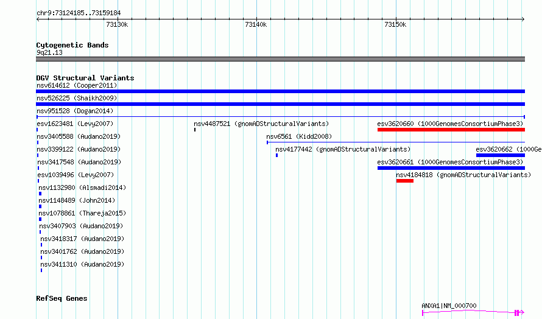Open variant nsv3407903 (Audano2019) label

(81, 226)
